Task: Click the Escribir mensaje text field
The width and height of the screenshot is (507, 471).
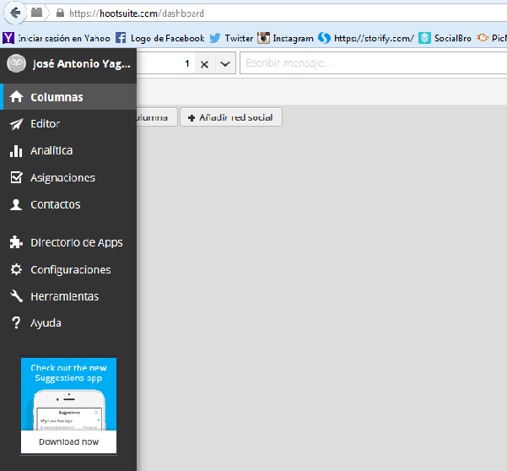Action: (371, 63)
